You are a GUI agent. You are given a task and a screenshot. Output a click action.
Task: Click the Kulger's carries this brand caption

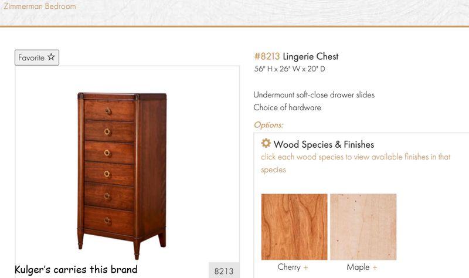click(x=76, y=269)
